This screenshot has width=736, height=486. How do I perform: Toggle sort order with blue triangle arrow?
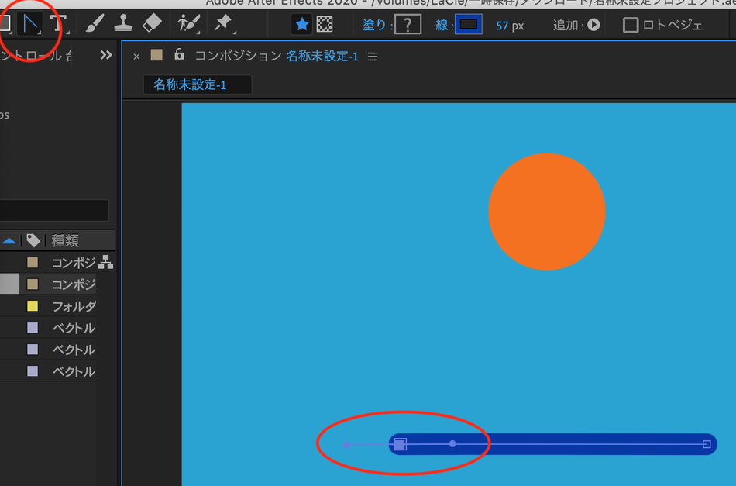(9, 241)
